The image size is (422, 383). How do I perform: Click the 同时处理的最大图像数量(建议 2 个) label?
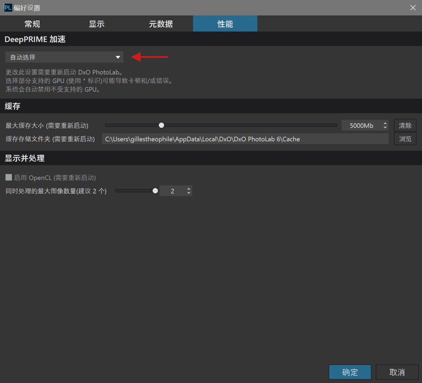pos(56,191)
